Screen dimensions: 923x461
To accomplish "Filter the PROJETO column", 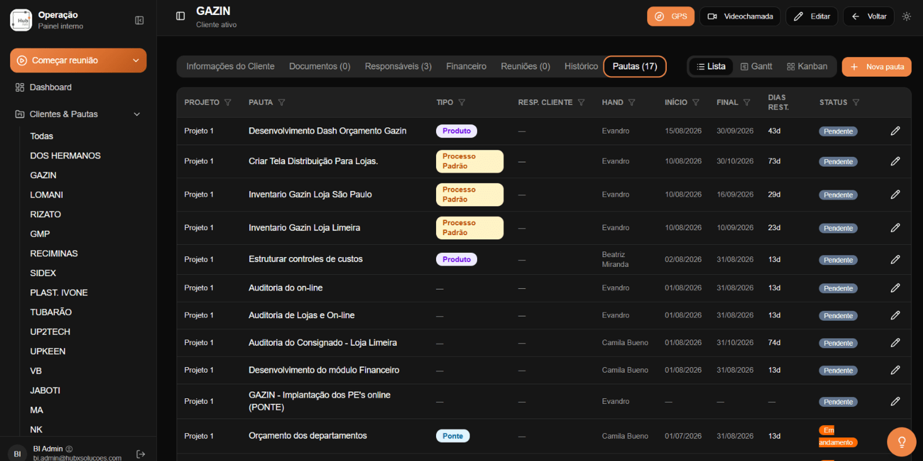I will 228,103.
